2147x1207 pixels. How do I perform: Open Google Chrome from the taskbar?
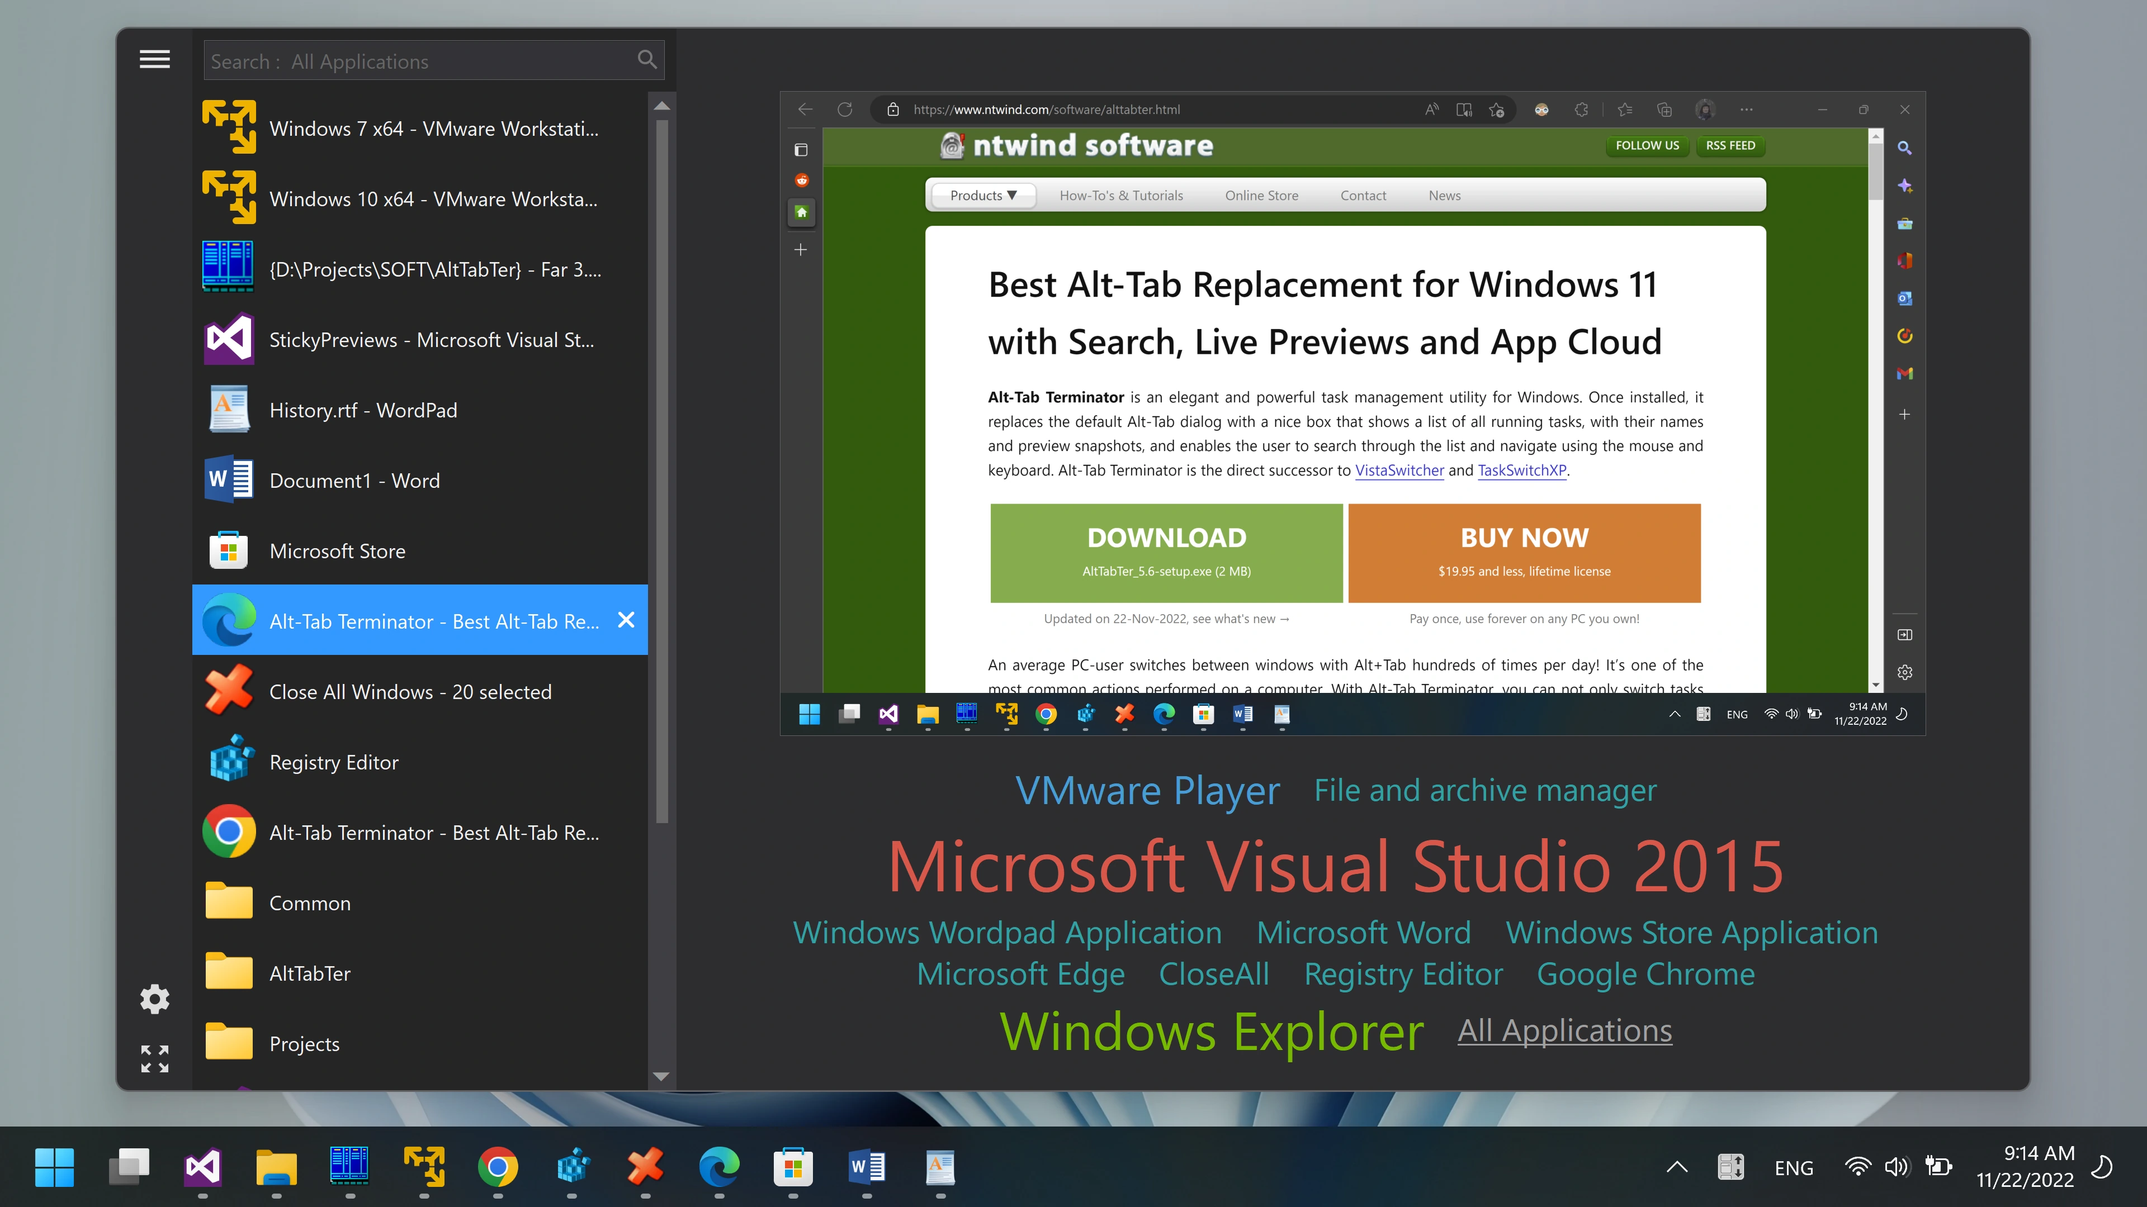[x=498, y=1166]
